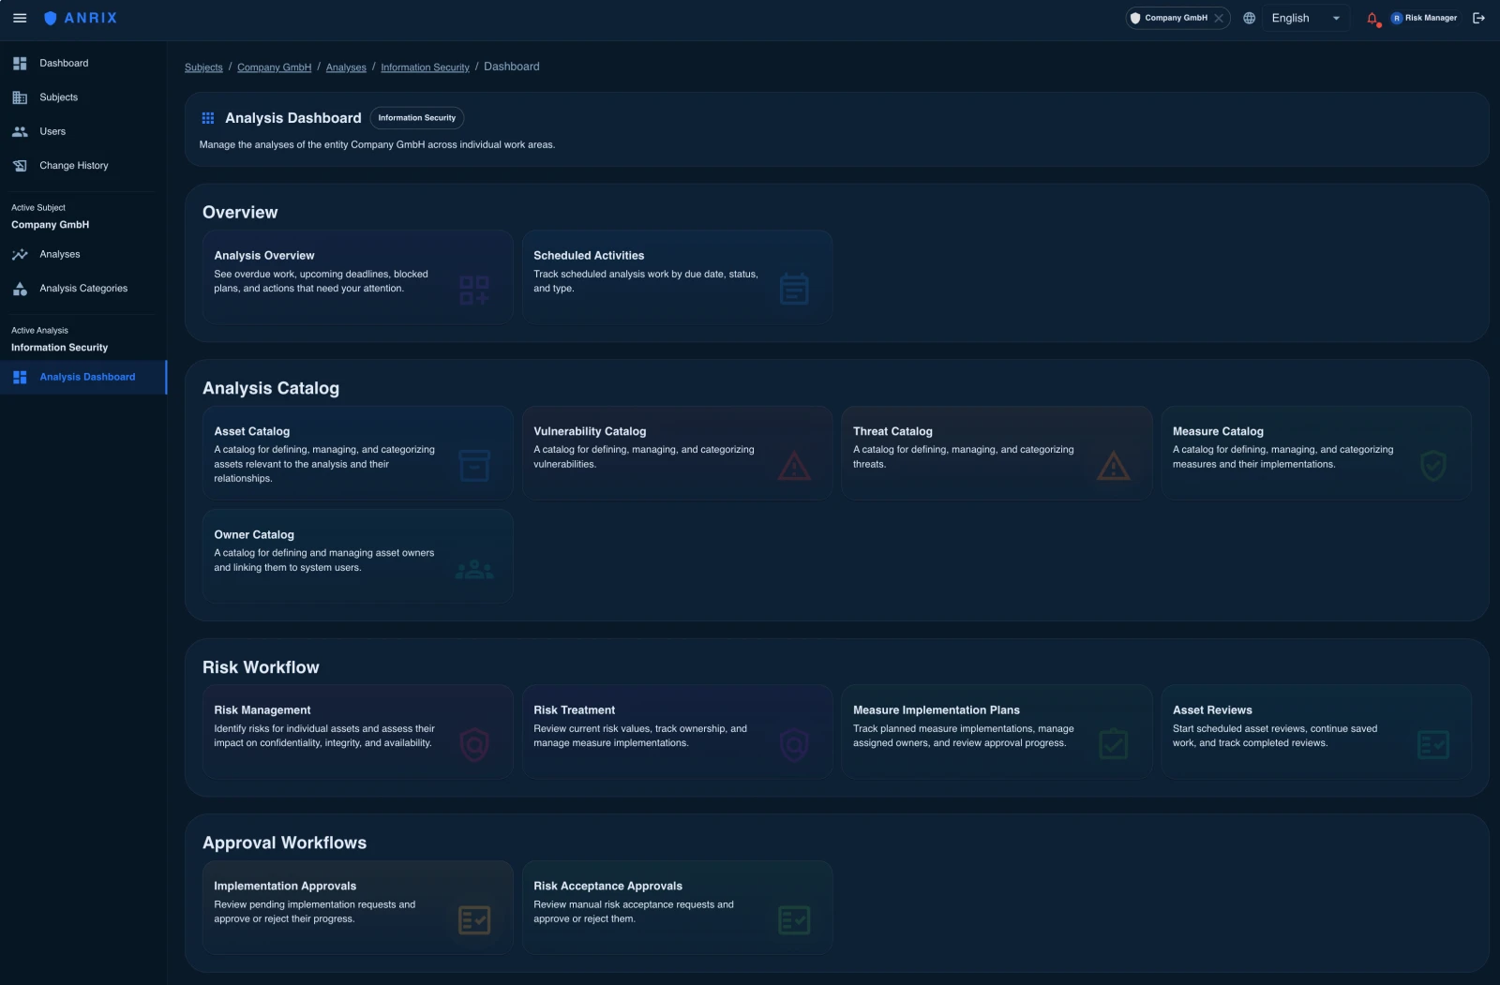
Task: Click the Vulnerability Catalog warning icon
Action: (794, 466)
